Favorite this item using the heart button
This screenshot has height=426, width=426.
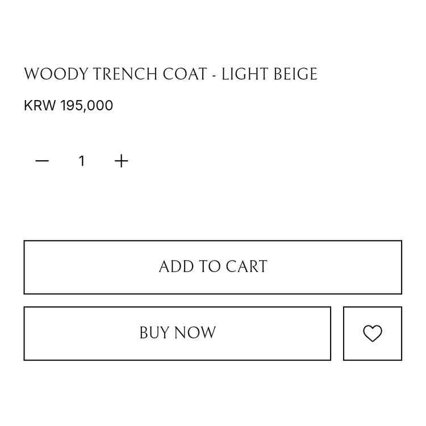373,333
